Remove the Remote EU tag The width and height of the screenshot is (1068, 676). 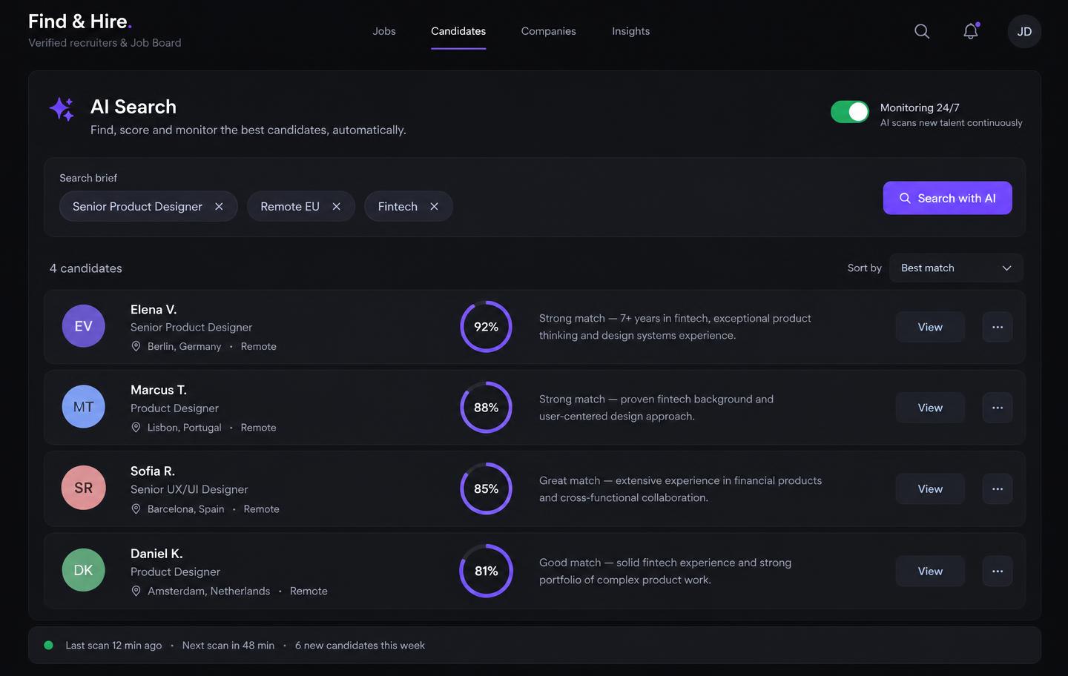336,206
